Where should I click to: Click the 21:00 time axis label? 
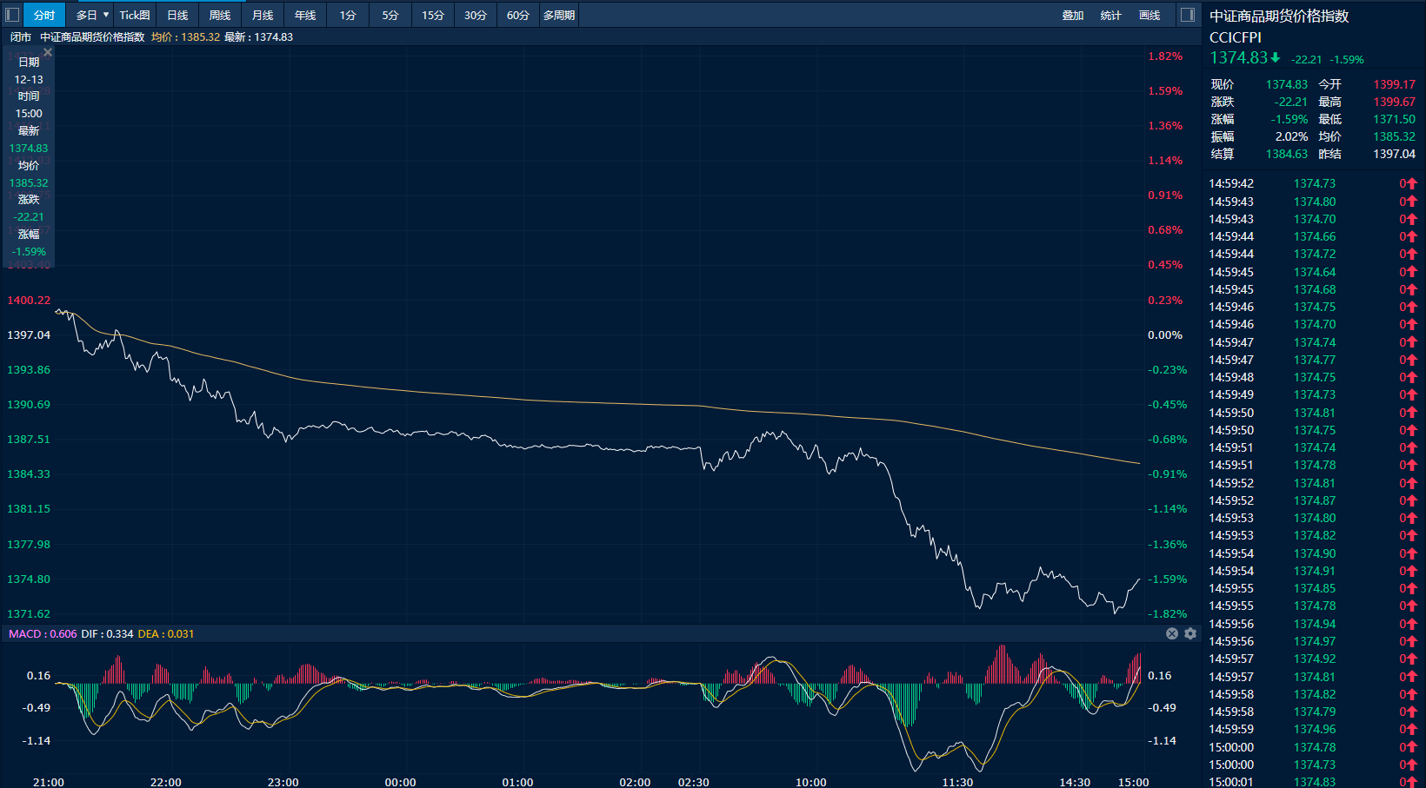click(49, 782)
